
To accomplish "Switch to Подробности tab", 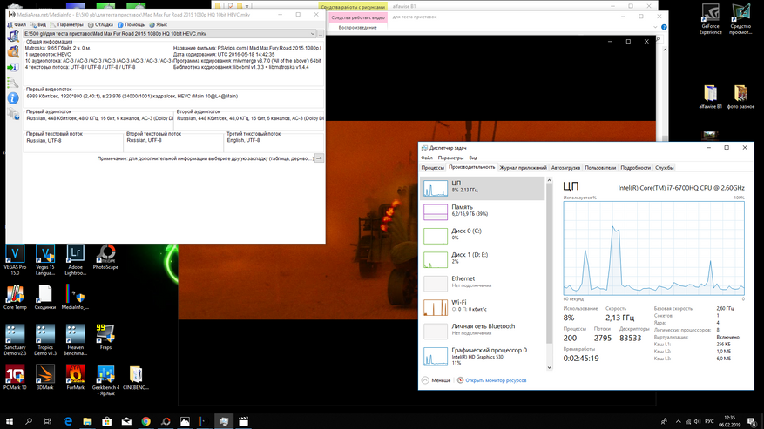I will tap(635, 167).
